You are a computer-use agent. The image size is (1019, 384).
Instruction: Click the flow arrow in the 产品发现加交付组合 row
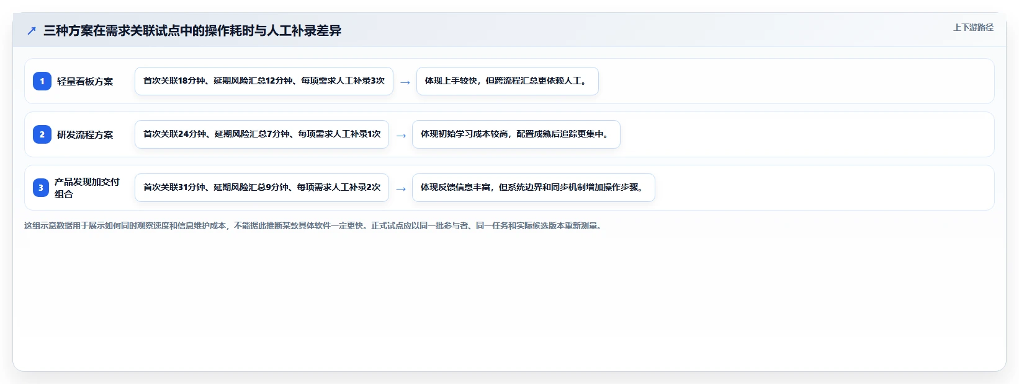click(401, 189)
